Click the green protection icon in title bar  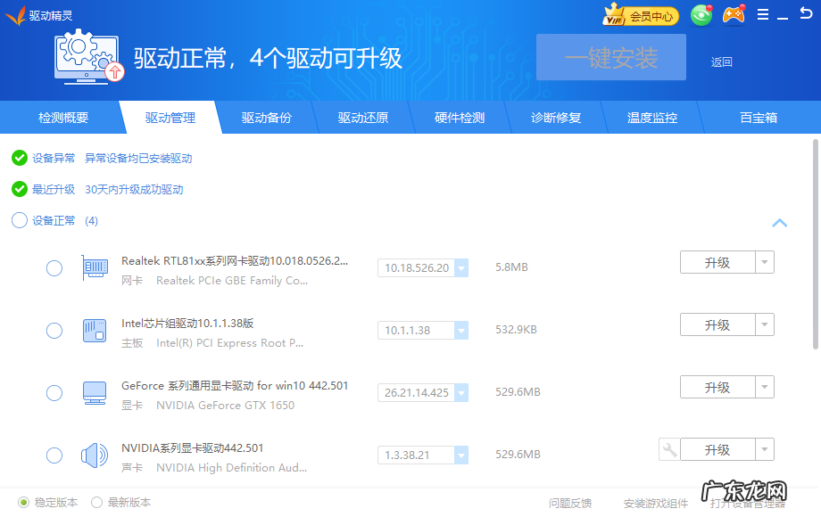pyautogui.click(x=701, y=14)
